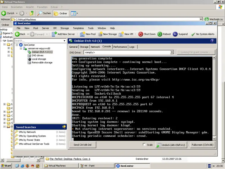The image size is (225, 169).
Task: Open the Explorer views dropdown arrow
Action: (77, 13)
